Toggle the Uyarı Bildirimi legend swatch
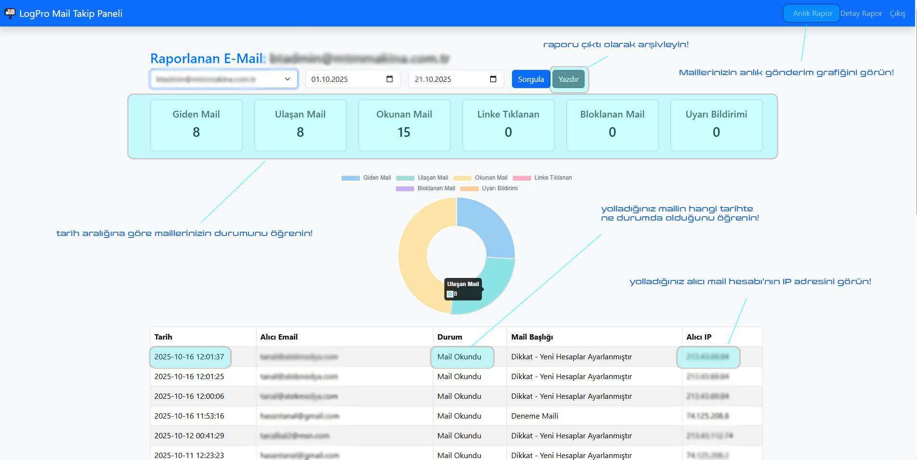This screenshot has width=917, height=460. click(469, 188)
